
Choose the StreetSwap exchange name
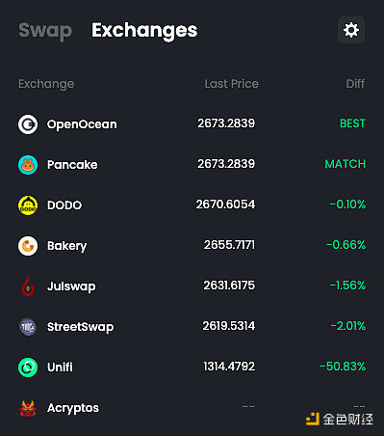point(80,327)
